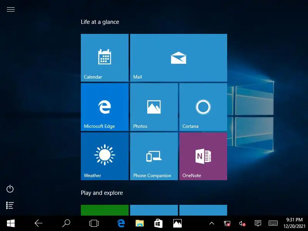This screenshot has width=308, height=231.
Task: Launch the OneNote tile
Action: click(203, 156)
